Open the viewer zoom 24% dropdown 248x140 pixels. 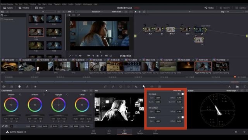71,12
